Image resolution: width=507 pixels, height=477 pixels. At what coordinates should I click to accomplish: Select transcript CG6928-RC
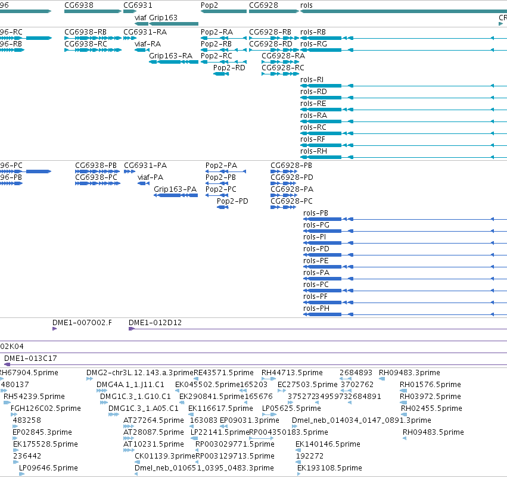[x=282, y=68]
